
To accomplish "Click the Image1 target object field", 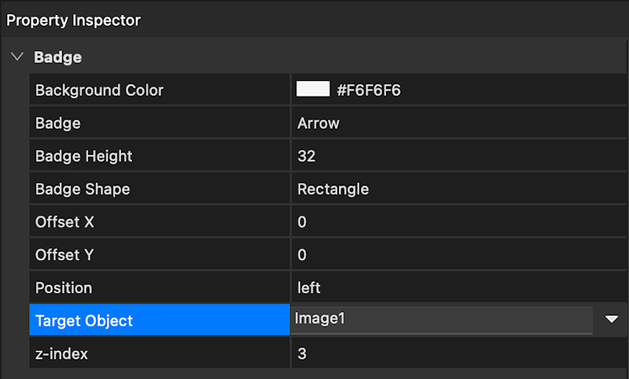I will click(441, 319).
